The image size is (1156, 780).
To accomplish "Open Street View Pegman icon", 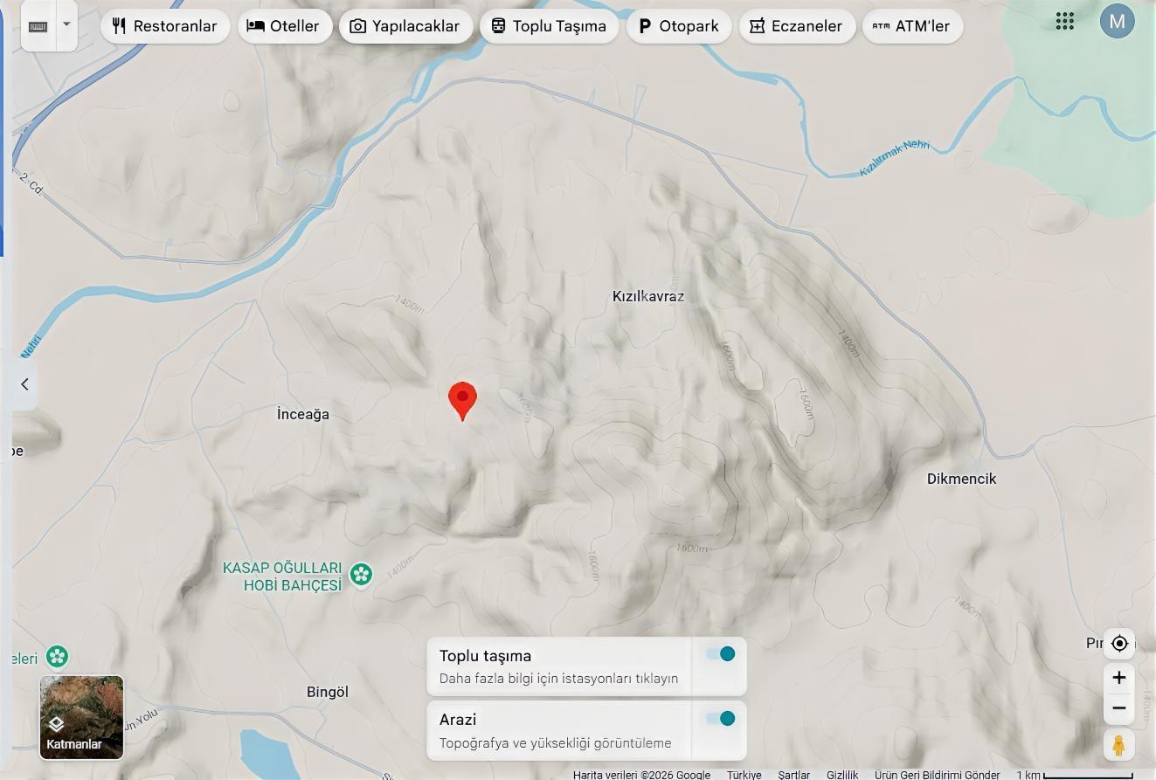I will pyautogui.click(x=1119, y=745).
